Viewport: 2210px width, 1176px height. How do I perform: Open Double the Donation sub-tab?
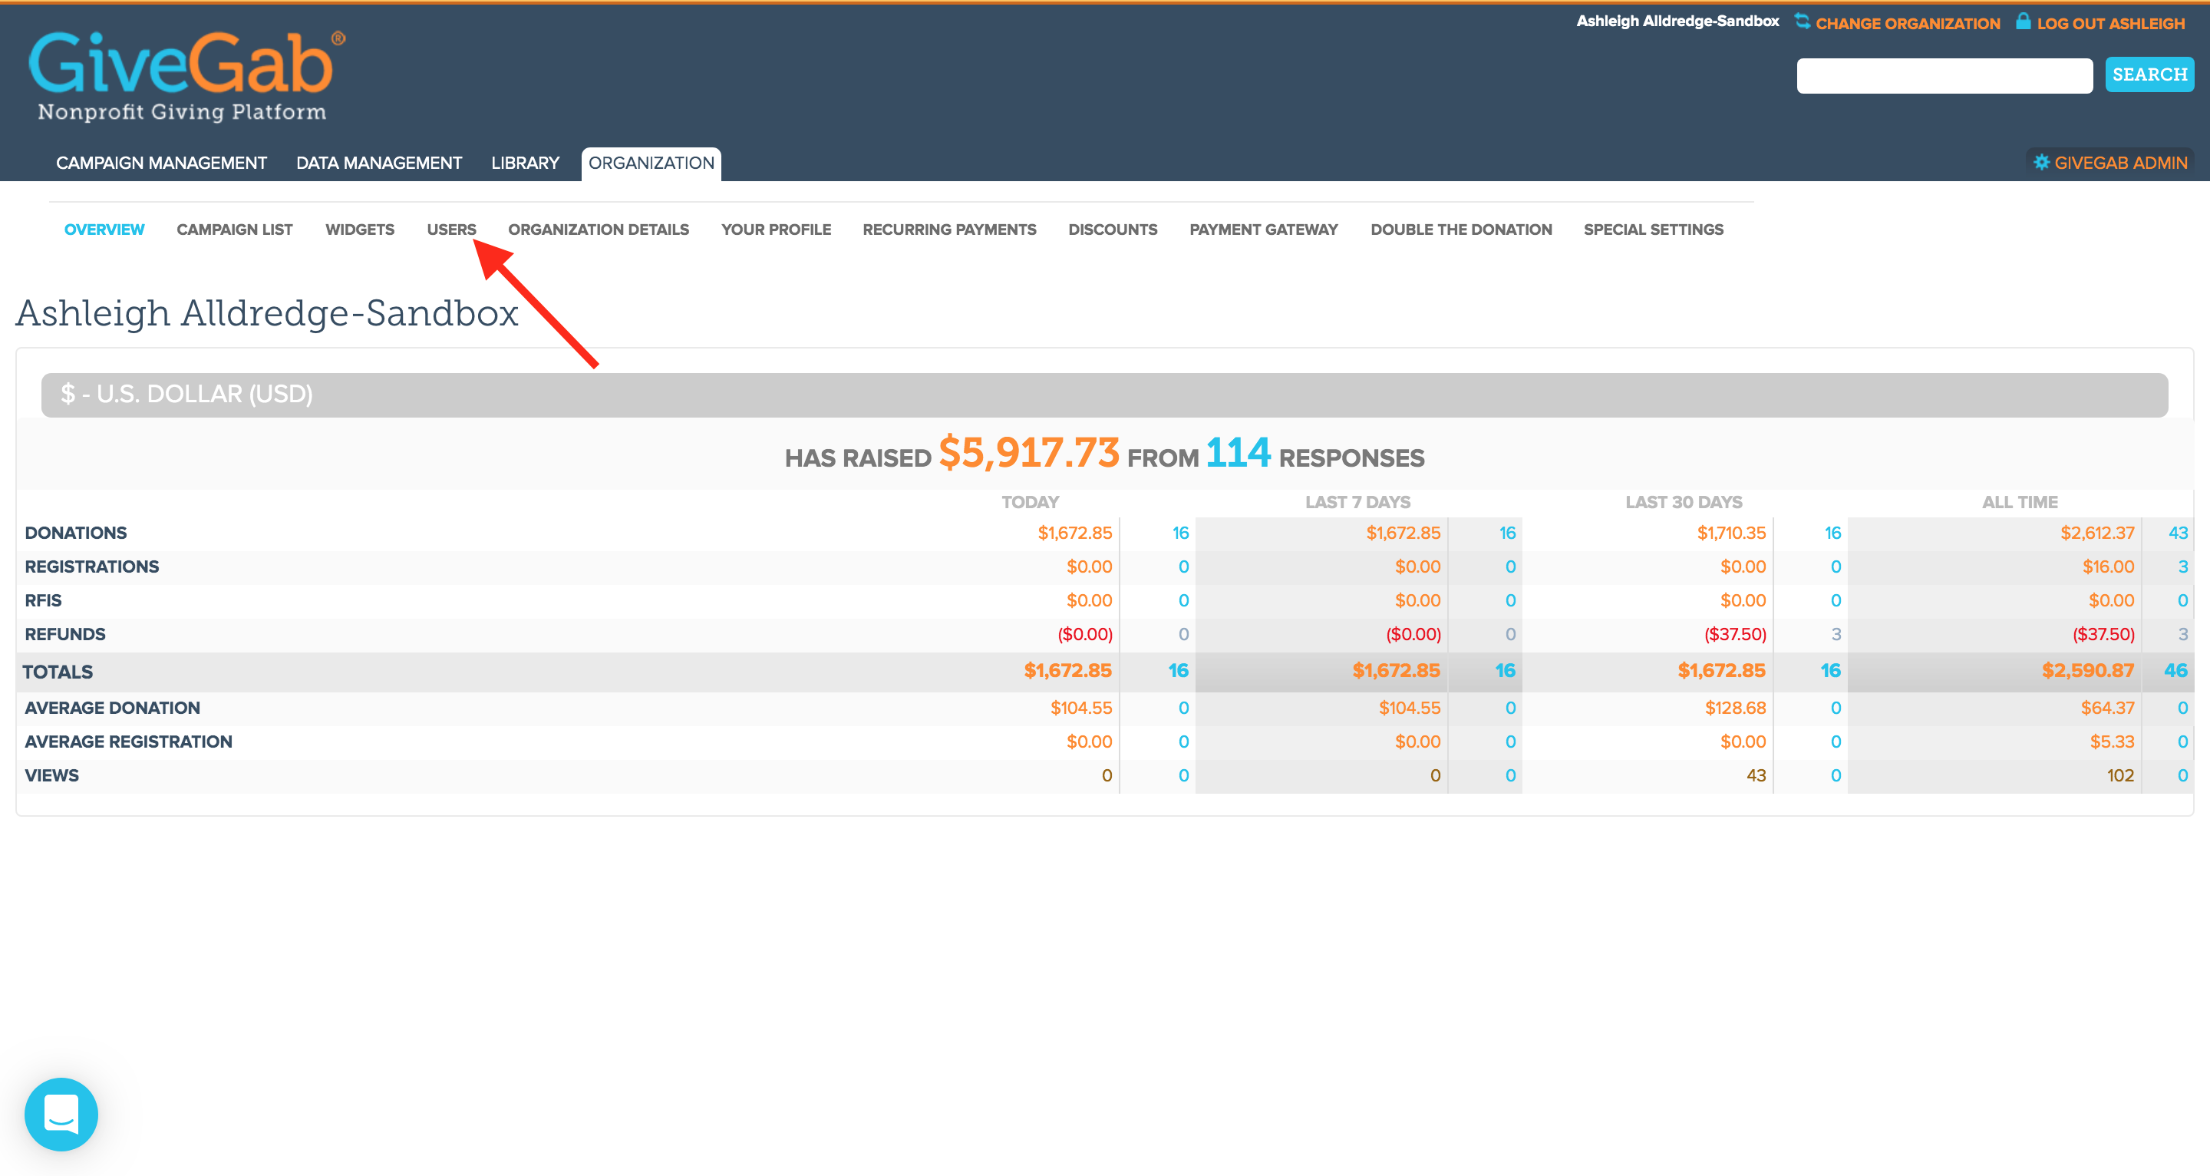click(1461, 230)
